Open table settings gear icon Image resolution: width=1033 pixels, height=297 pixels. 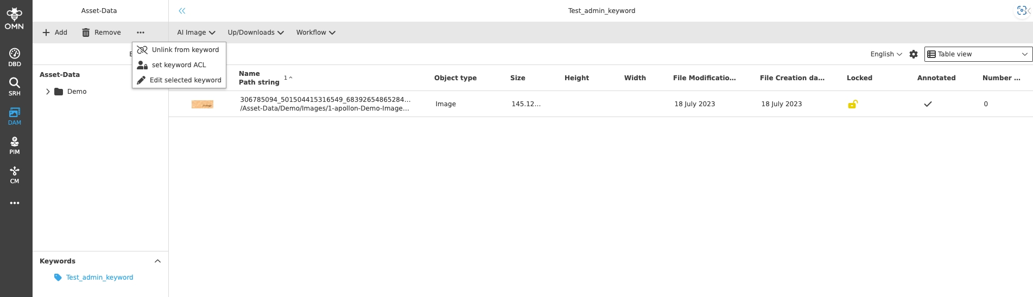914,54
